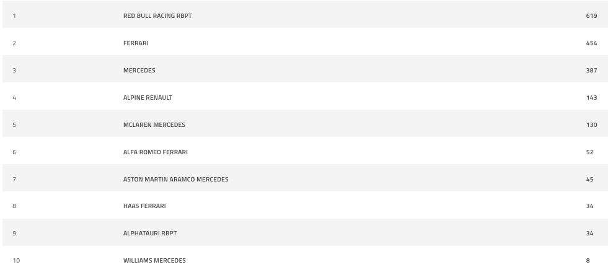The width and height of the screenshot is (608, 275).
Task: Open Aston Martin Aramco Mercedes entry
Action: click(x=175, y=180)
